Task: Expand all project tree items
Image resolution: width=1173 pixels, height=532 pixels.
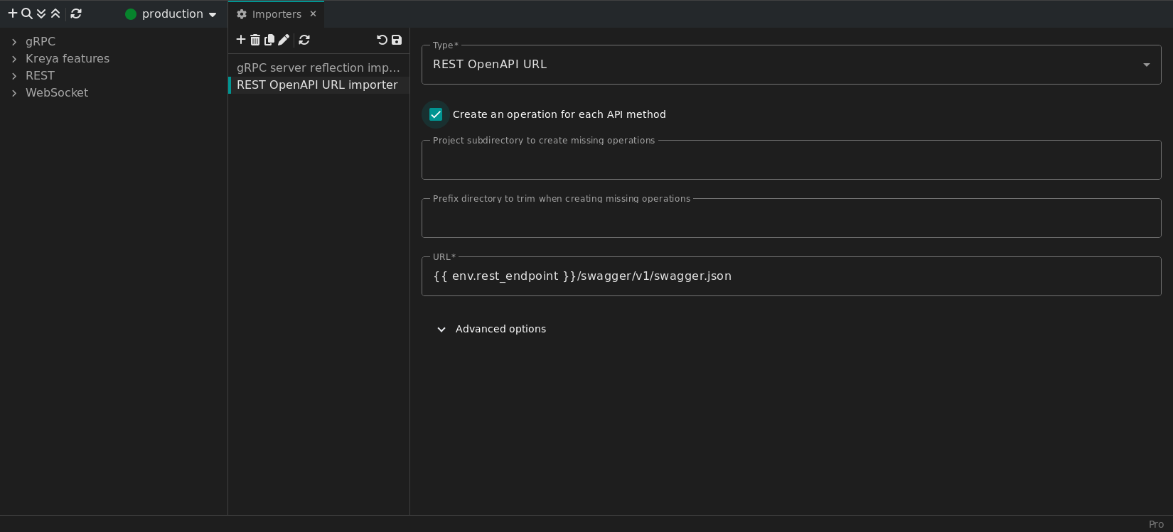Action: (41, 13)
